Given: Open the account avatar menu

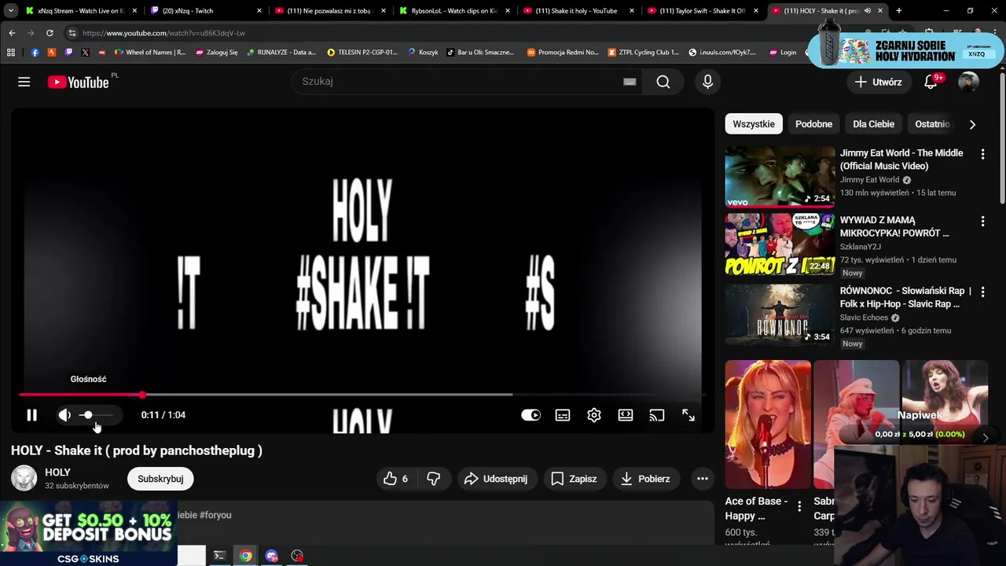Looking at the screenshot, I should pos(969,82).
